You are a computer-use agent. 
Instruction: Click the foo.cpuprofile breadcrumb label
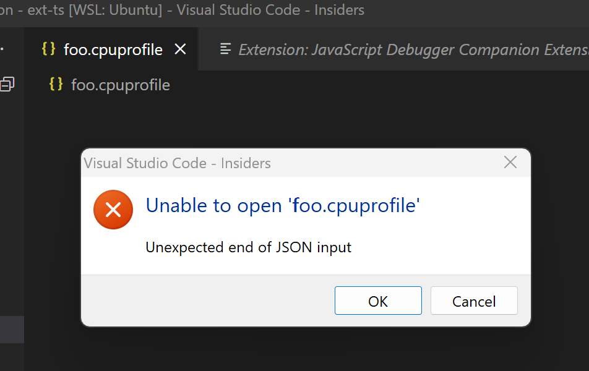(x=121, y=85)
